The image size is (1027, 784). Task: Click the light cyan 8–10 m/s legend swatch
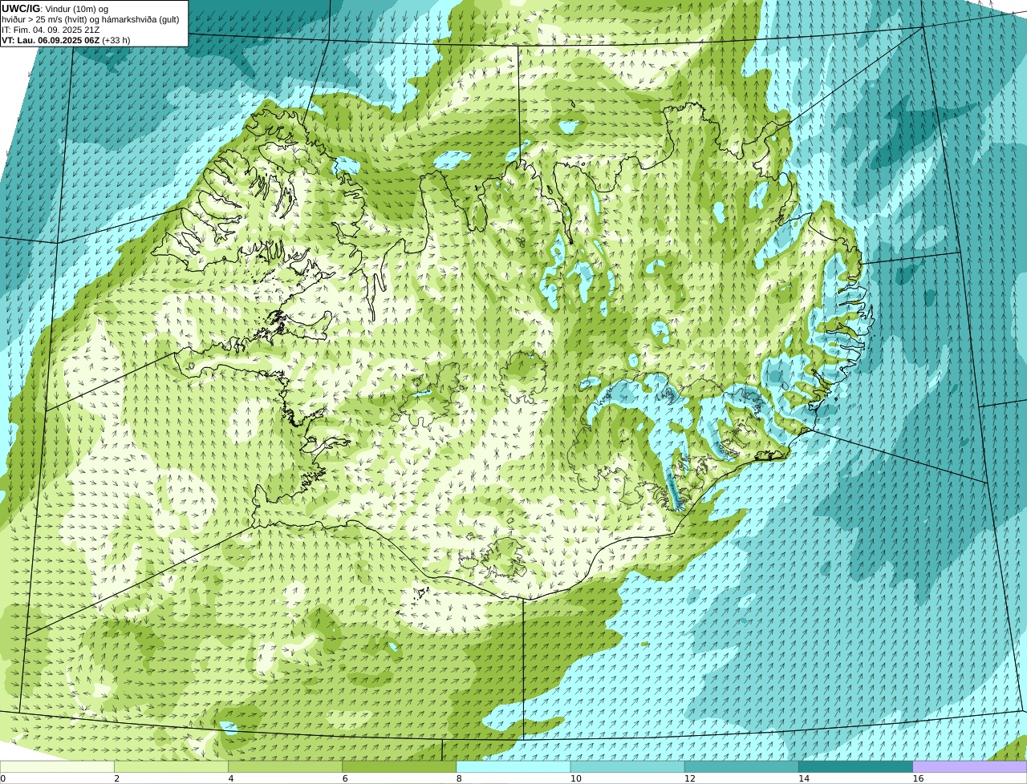point(513,767)
